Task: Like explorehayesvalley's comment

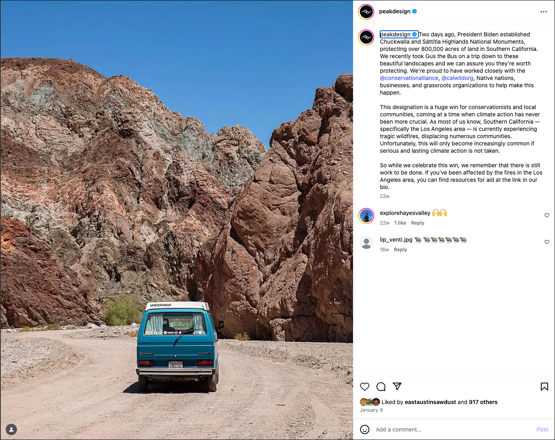Action: [x=547, y=215]
